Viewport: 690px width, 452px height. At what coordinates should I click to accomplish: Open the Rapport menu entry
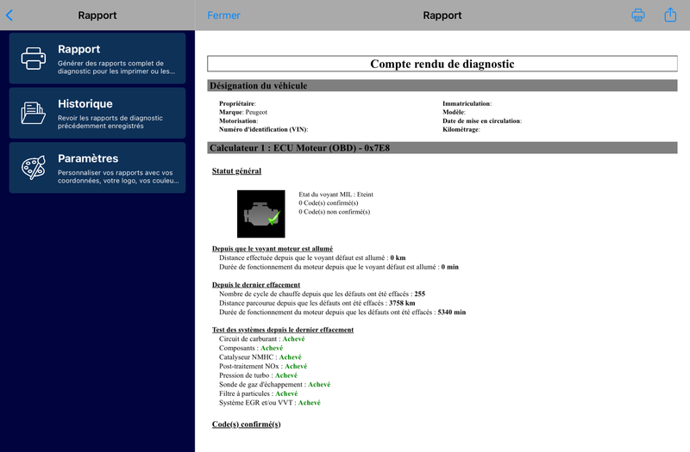[x=97, y=59]
